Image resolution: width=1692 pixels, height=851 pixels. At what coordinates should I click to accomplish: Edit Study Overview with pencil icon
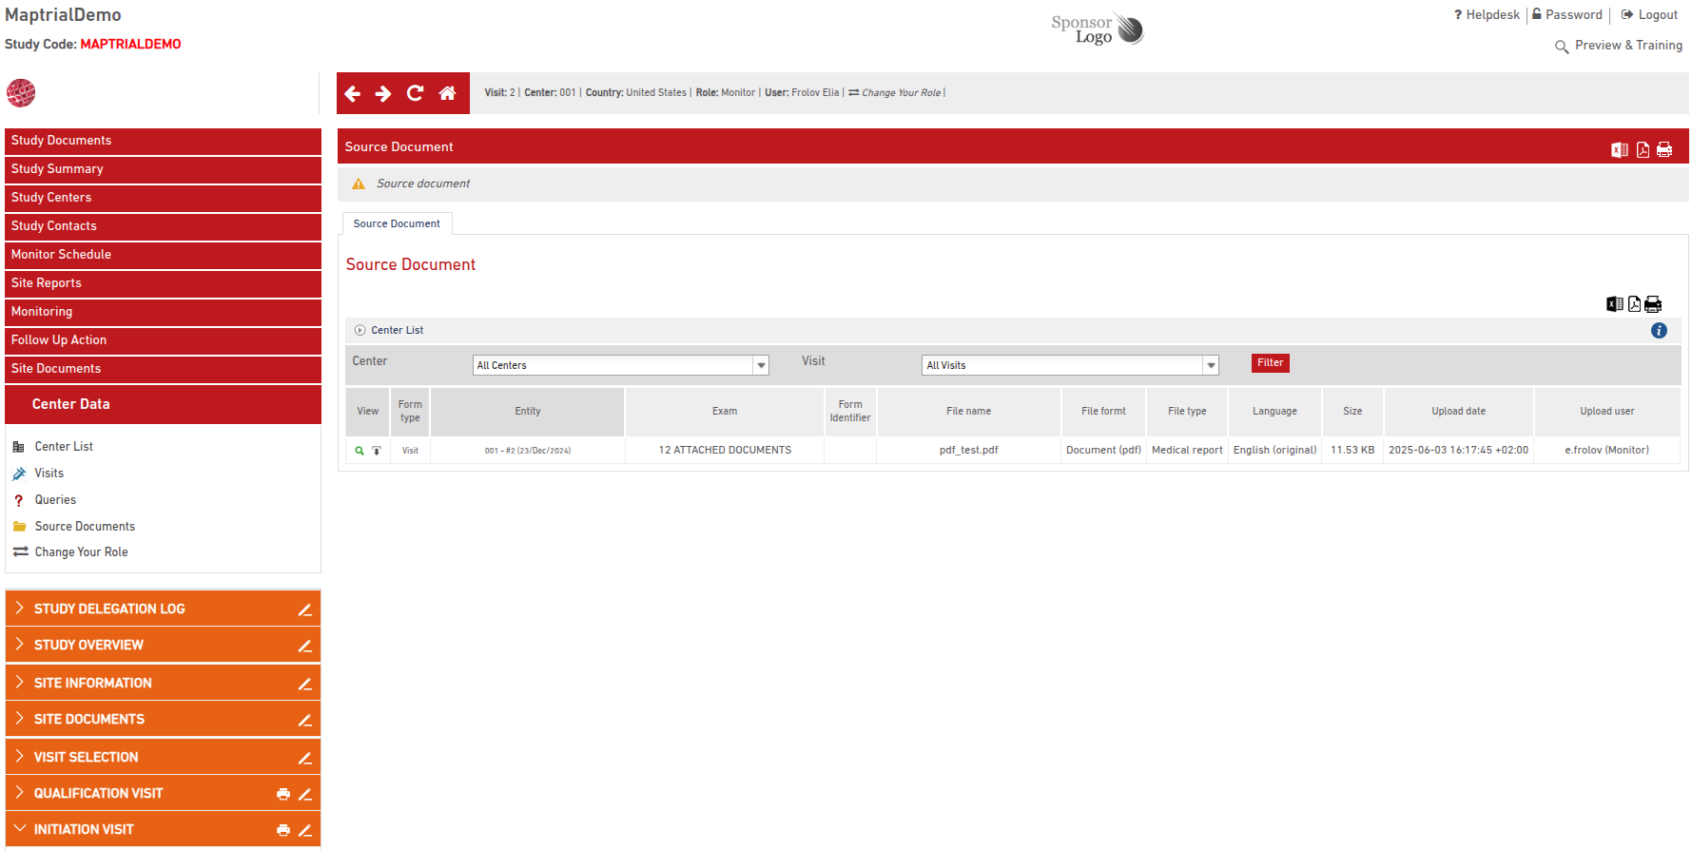coord(305,646)
